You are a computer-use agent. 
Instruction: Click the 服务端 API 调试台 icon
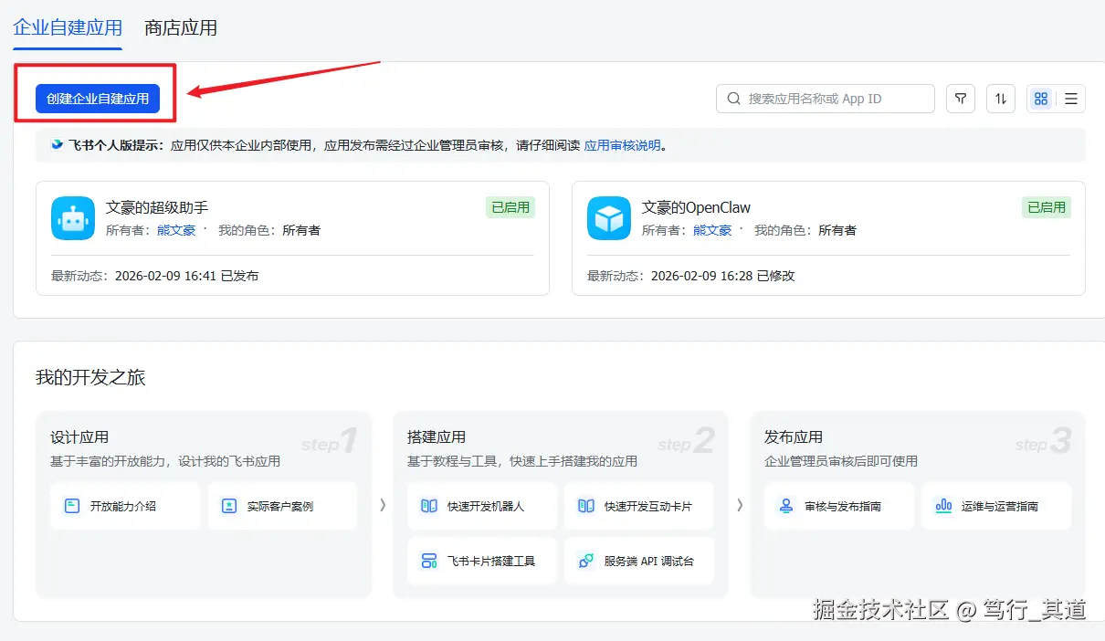[586, 561]
